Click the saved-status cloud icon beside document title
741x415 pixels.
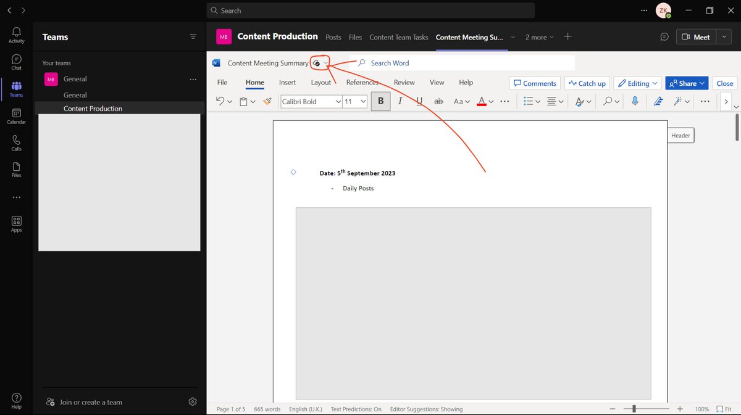pos(316,63)
